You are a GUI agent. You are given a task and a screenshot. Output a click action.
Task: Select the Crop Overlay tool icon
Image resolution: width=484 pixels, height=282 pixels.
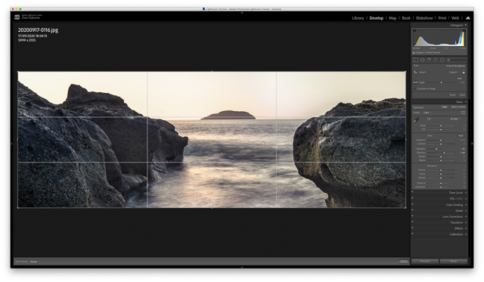[x=416, y=60]
